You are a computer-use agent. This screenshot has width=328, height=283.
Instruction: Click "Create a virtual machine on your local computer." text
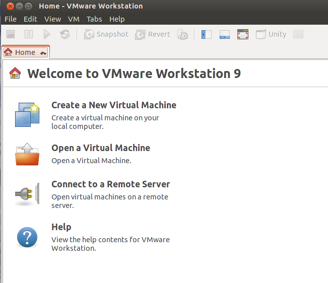tap(105, 122)
